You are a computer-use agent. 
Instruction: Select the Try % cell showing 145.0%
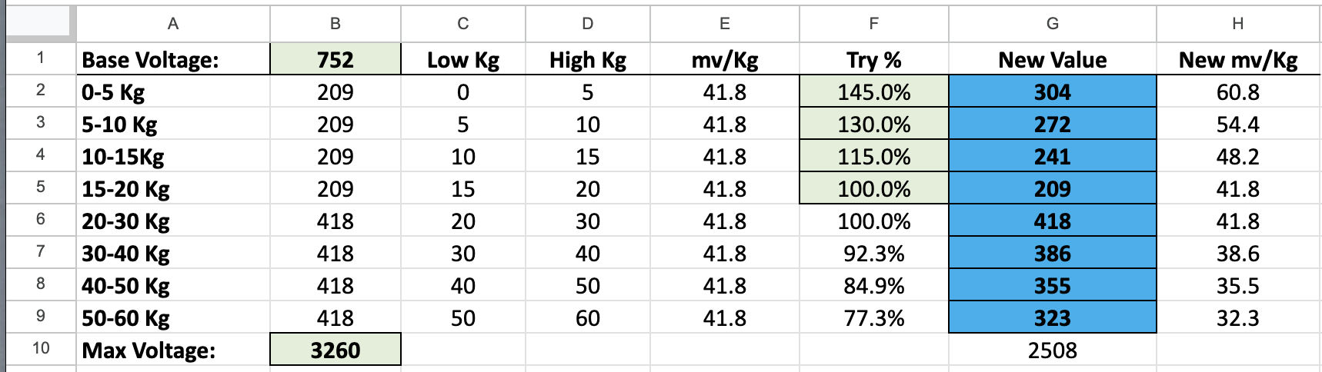[x=873, y=92]
